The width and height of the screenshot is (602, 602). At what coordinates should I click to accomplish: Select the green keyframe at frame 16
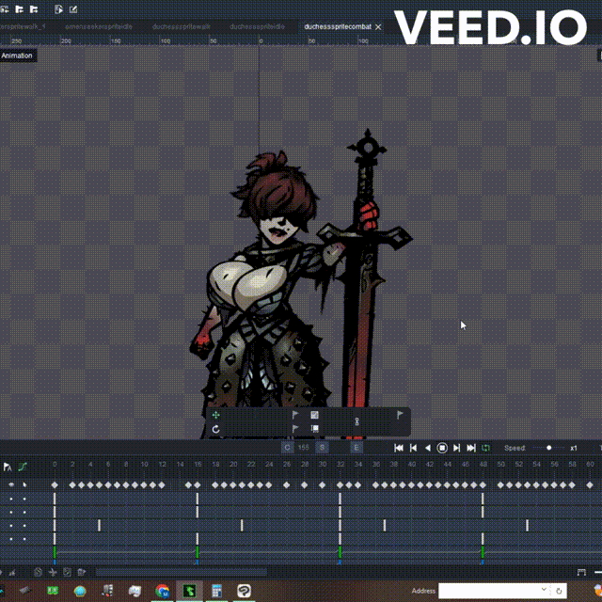[x=198, y=552]
